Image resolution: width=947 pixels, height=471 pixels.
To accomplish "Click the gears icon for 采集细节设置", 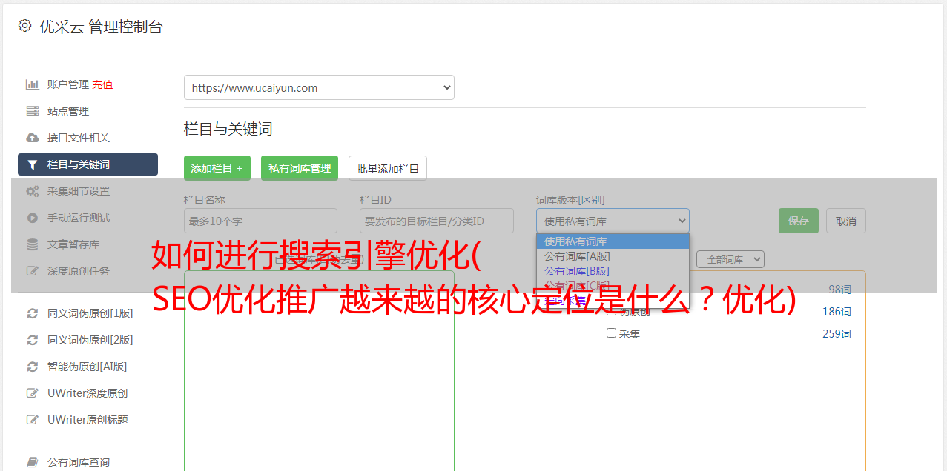I will 33,191.
